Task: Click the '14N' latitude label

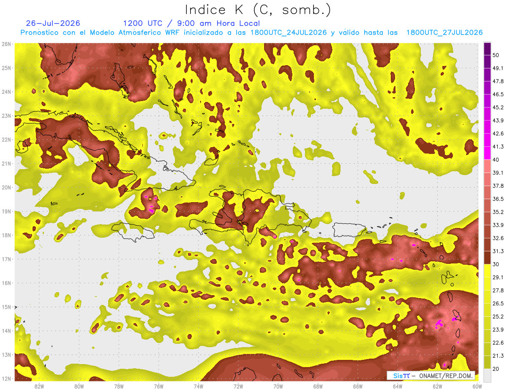Action: (6, 331)
